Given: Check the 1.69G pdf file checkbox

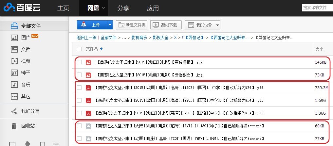Looking at the screenshot, I should tap(79, 100).
